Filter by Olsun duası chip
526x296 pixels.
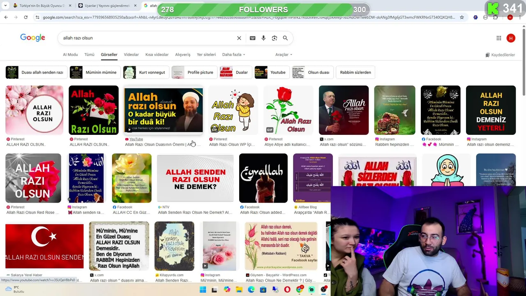click(x=313, y=72)
